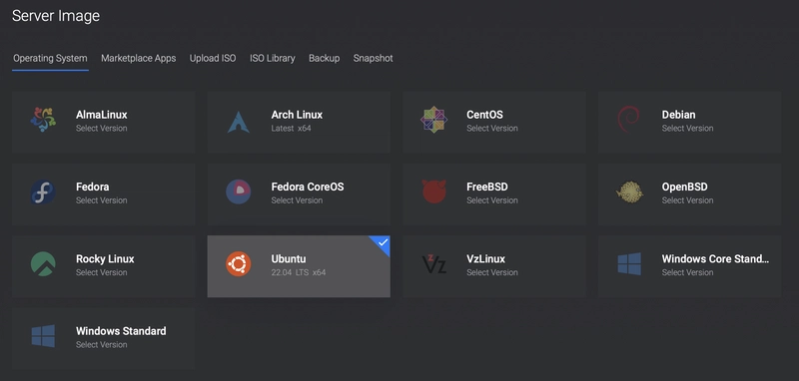This screenshot has height=381, width=799.
Task: Expand Windows Core Standard Select Version
Action: pyautogui.click(x=687, y=272)
